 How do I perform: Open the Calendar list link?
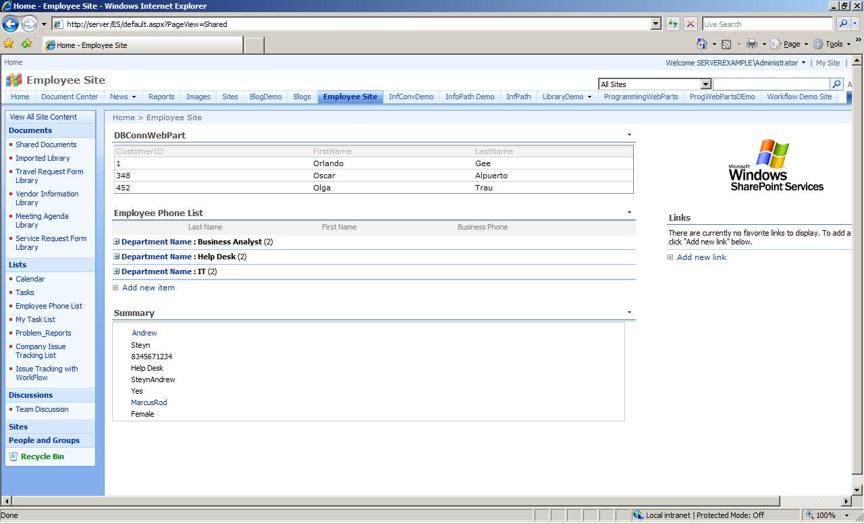(30, 279)
